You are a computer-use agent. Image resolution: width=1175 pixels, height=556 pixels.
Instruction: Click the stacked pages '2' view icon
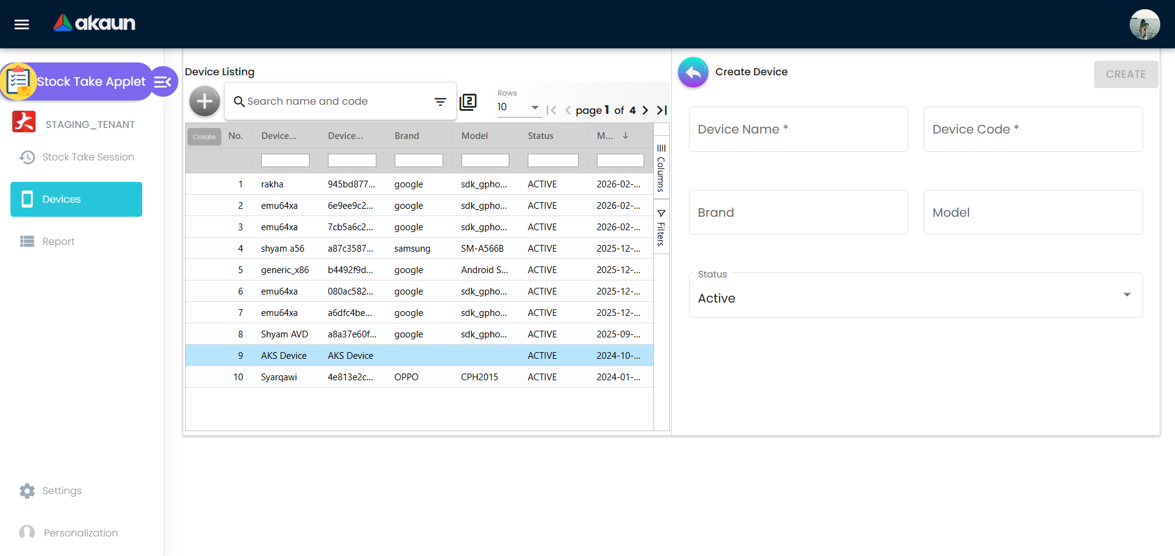click(468, 102)
